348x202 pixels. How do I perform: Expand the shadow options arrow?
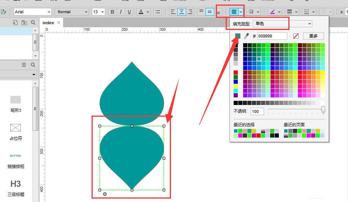coord(258,12)
